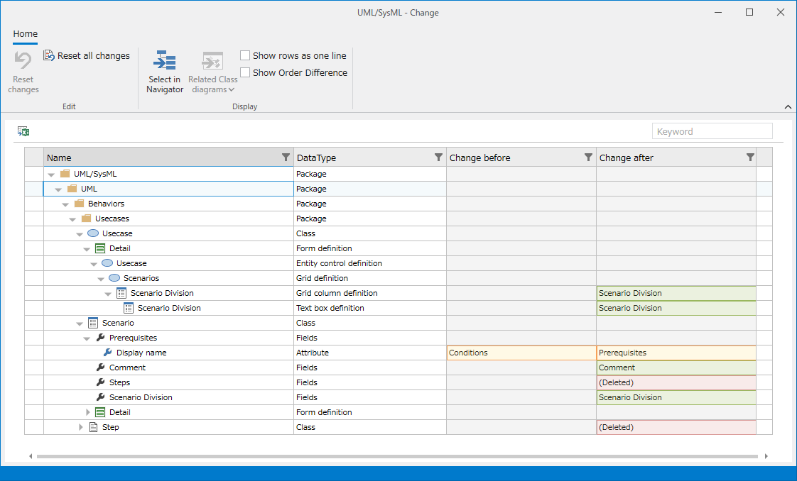Click Reset all changes button
797x481 pixels.
[87, 56]
